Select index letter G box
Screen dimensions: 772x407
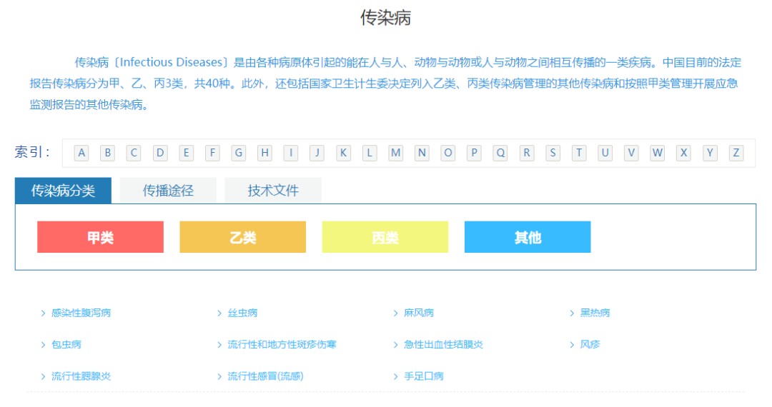[239, 153]
